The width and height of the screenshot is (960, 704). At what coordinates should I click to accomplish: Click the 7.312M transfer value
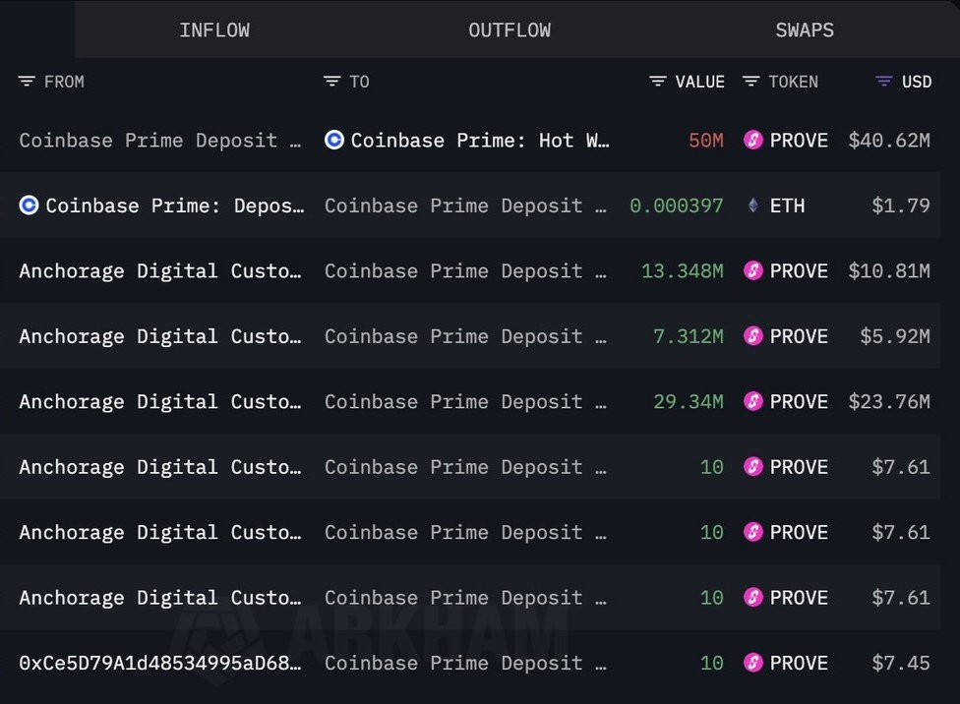click(689, 336)
